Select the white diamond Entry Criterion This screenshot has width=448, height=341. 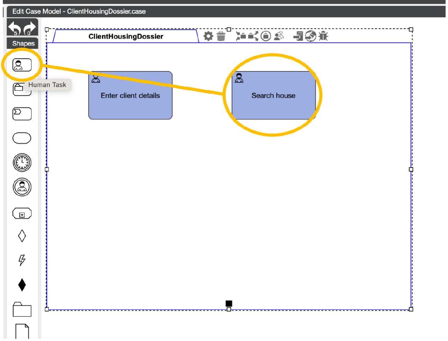(x=22, y=236)
